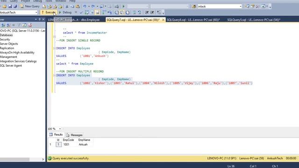The width and height of the screenshot is (299, 168).
Task: Parse the query with the checkmark icon
Action: 81,13
